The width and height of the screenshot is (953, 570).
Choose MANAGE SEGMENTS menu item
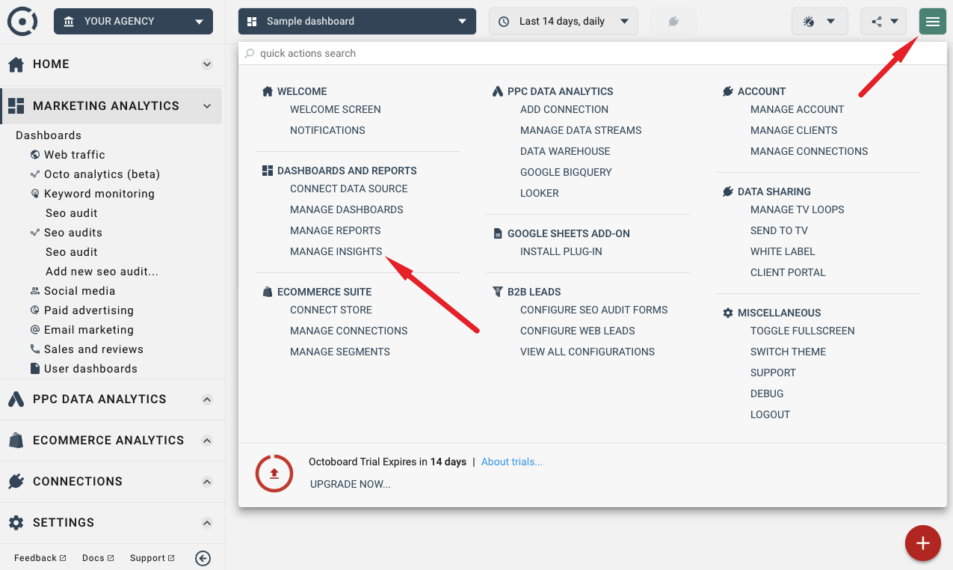pyautogui.click(x=340, y=352)
